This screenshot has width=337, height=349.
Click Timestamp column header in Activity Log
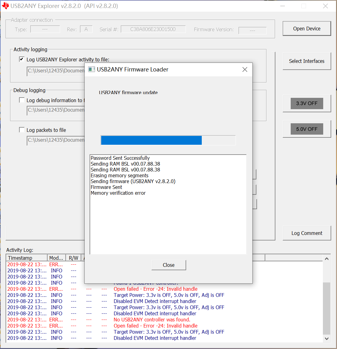point(27,258)
